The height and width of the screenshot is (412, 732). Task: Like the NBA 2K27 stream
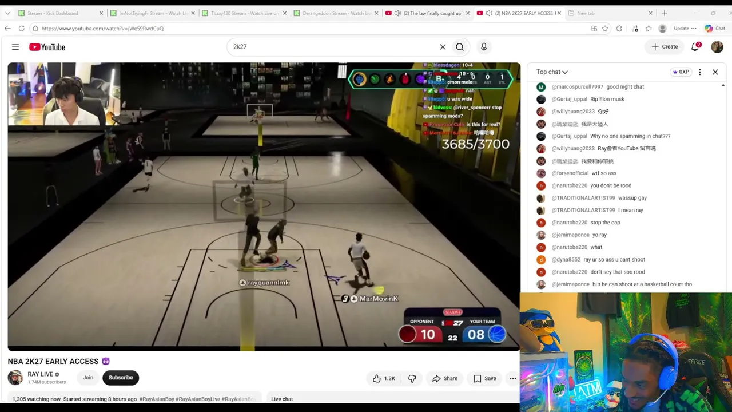click(x=384, y=378)
